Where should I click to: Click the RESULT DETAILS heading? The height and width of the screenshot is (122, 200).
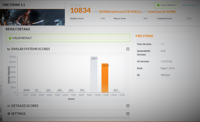(x=18, y=29)
